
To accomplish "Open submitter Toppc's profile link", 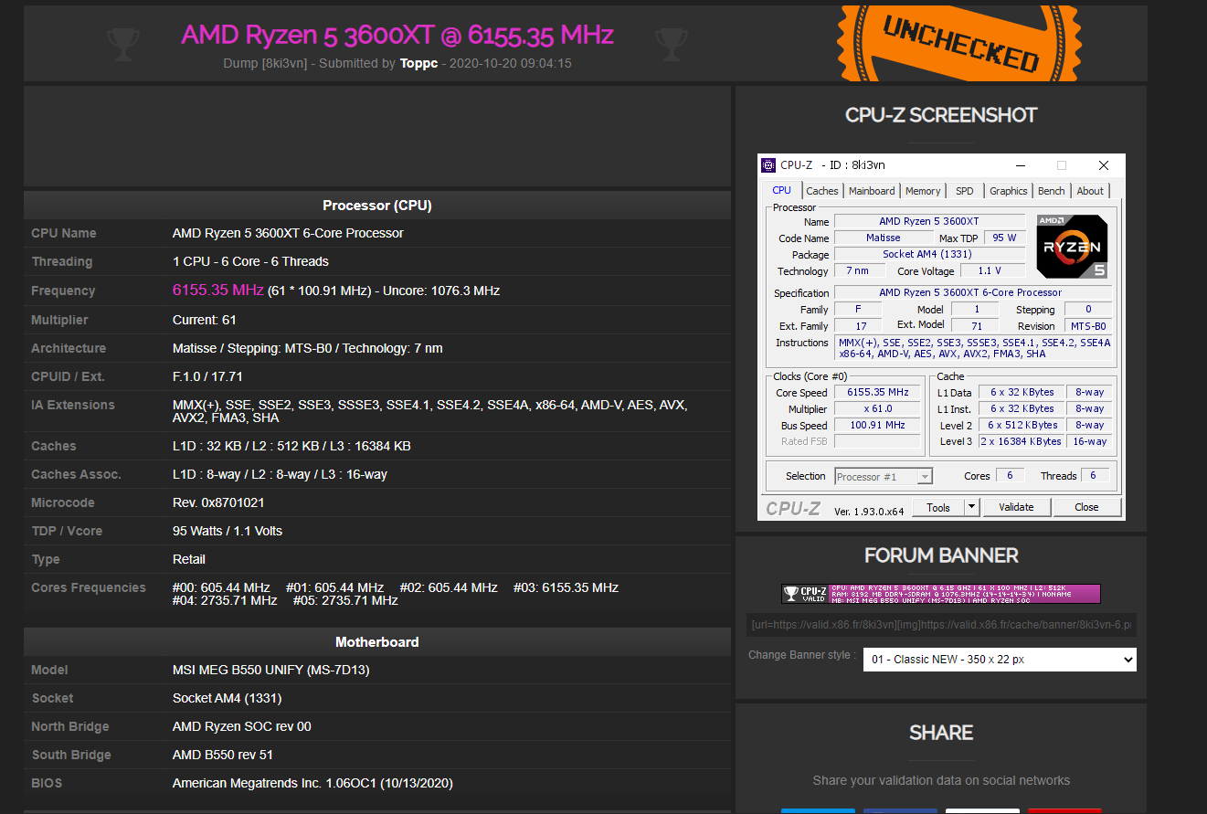I will (418, 63).
